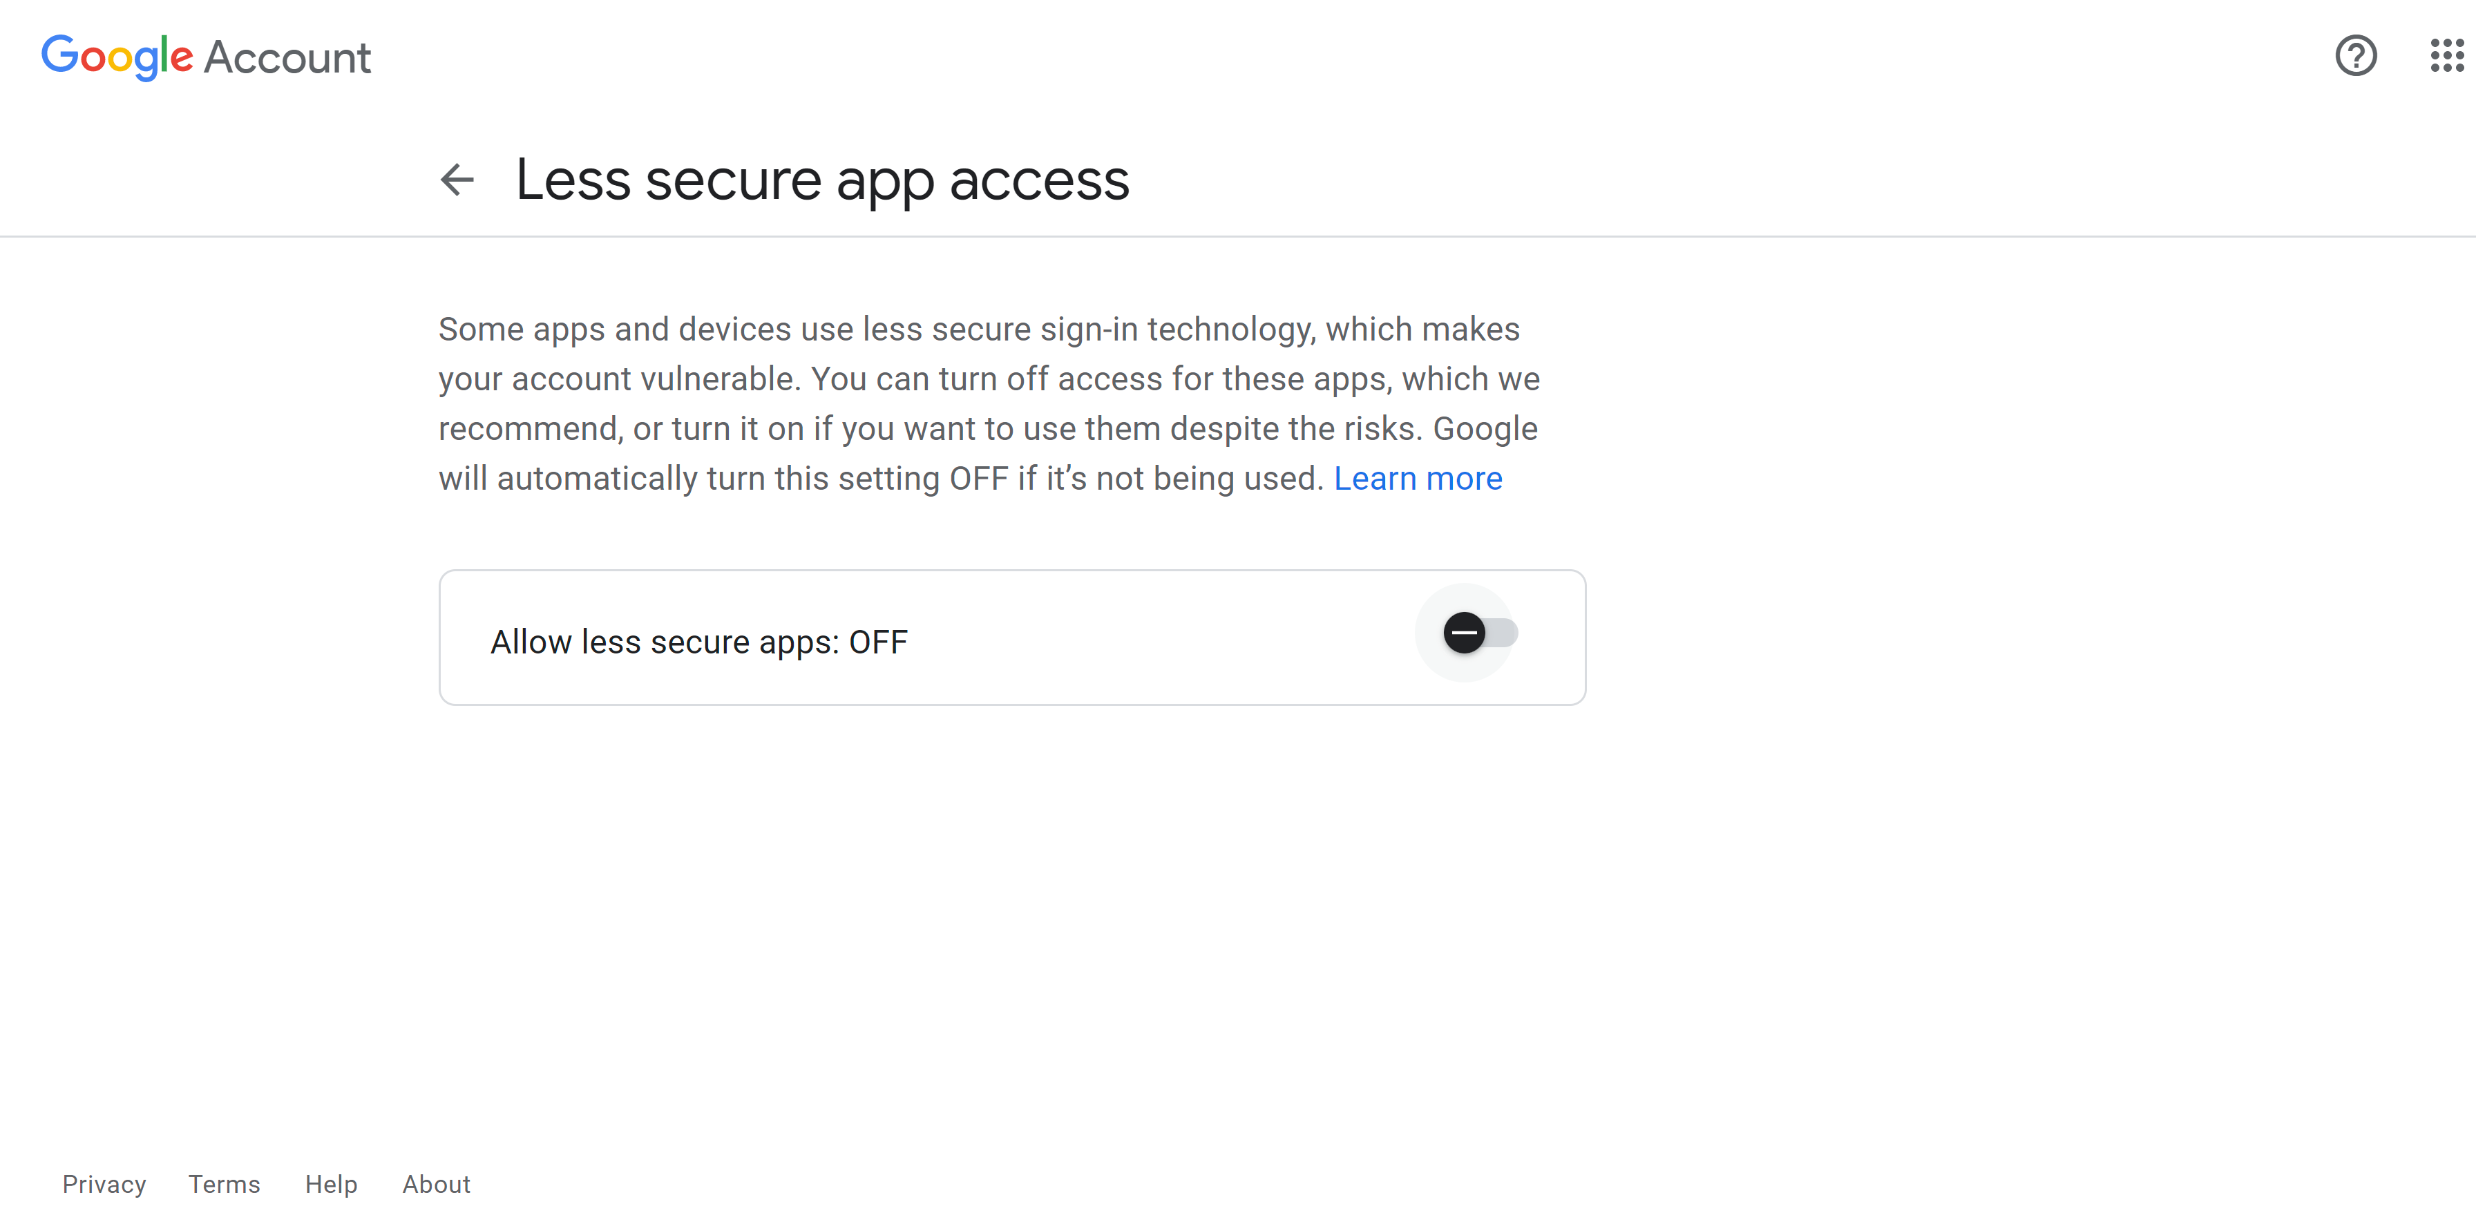Open the Terms footer link

[224, 1184]
